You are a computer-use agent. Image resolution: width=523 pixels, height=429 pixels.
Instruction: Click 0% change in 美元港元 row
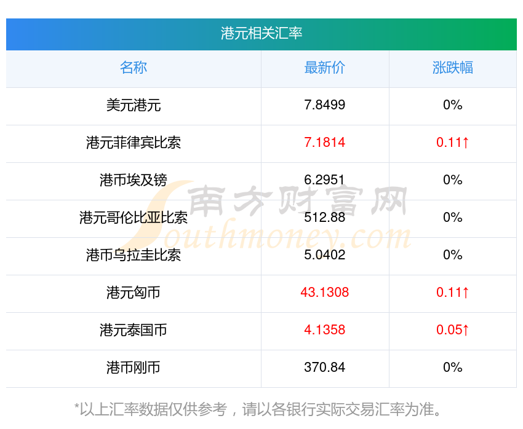click(x=453, y=105)
